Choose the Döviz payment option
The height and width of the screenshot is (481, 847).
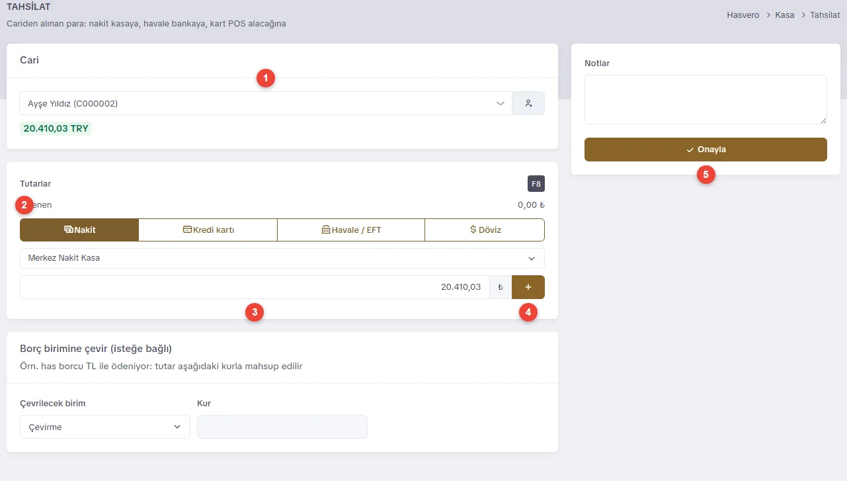pyautogui.click(x=485, y=230)
